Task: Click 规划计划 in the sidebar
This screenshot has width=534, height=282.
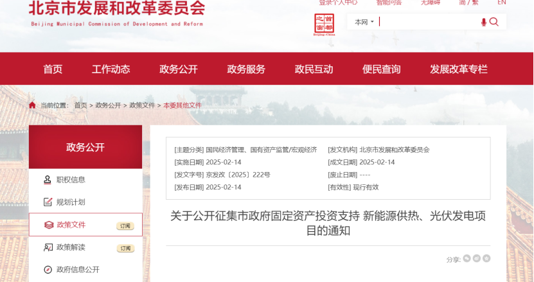Action: pos(71,202)
